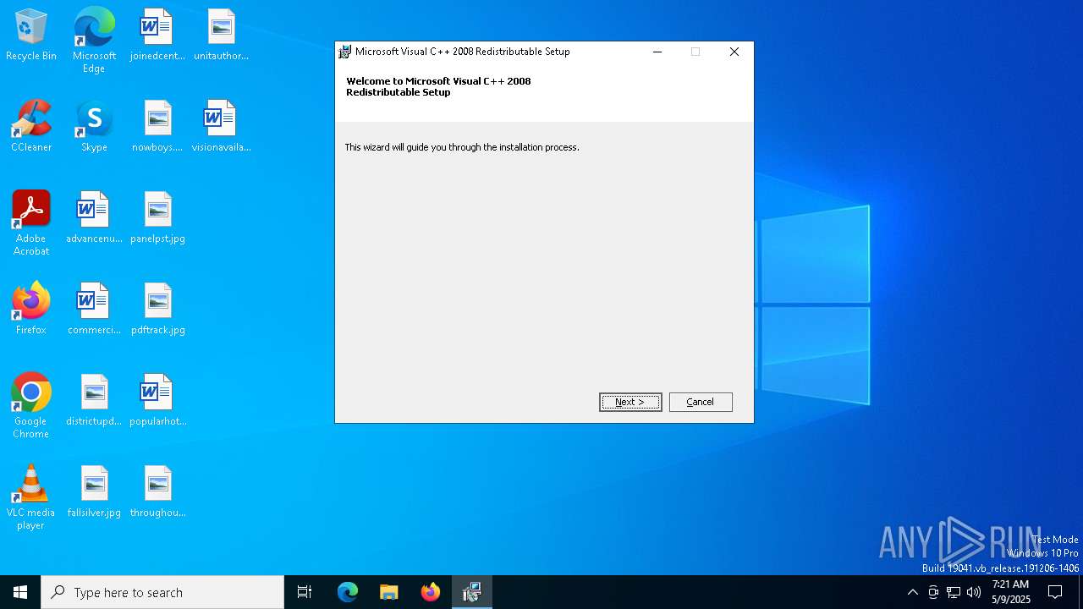The height and width of the screenshot is (609, 1083).
Task: Select the nowboys... image file
Action: coord(157,126)
